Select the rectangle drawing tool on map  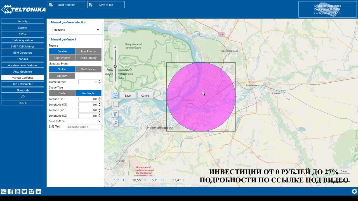pos(115,105)
